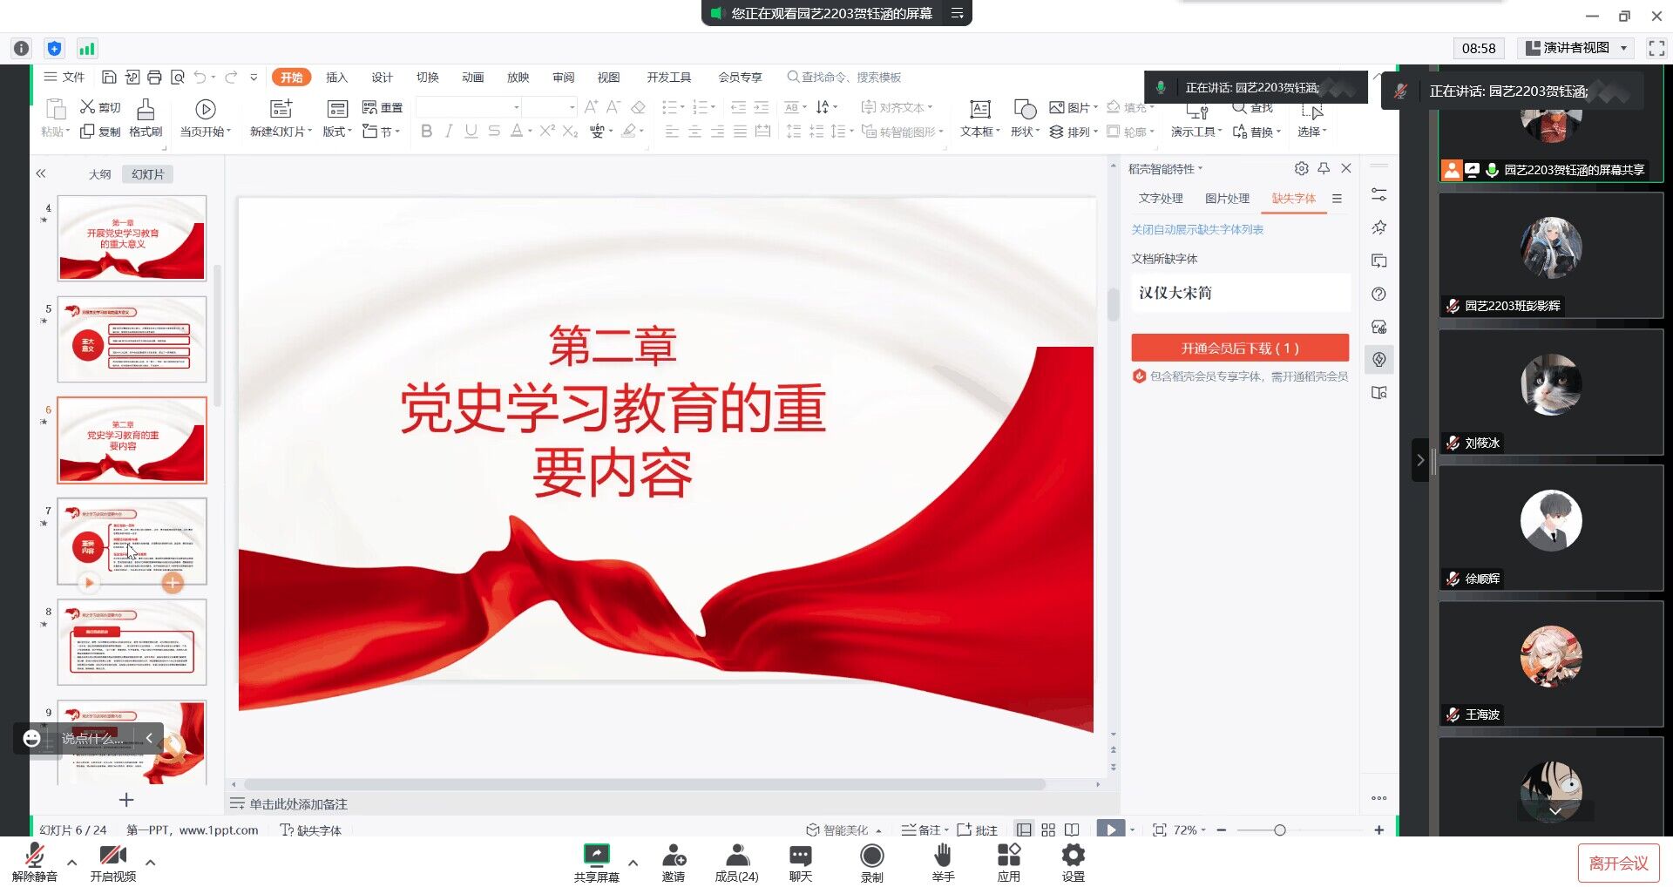This screenshot has width=1673, height=887.
Task: Expand the presenter view dropdown
Action: [x=1623, y=49]
